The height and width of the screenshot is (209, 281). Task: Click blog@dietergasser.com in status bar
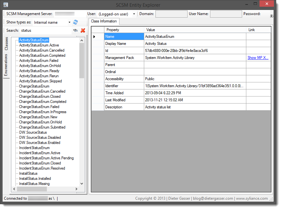pyautogui.click(x=213, y=198)
